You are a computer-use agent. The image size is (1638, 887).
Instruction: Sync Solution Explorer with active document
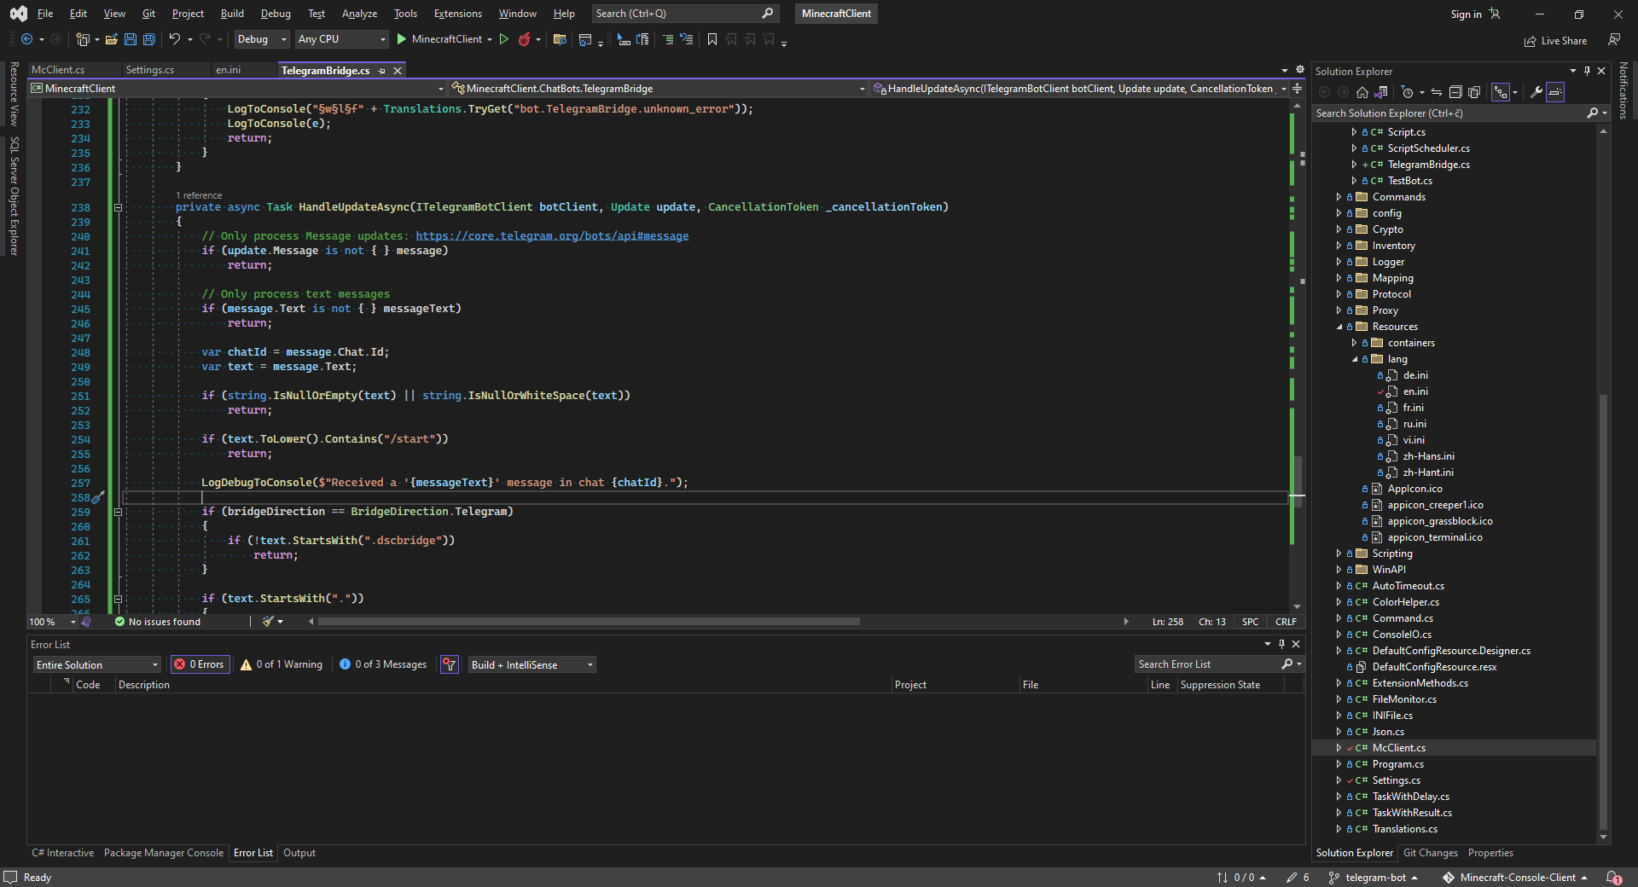pyautogui.click(x=1438, y=92)
